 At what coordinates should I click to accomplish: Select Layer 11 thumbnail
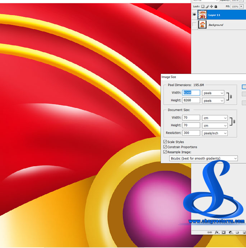click(x=202, y=15)
